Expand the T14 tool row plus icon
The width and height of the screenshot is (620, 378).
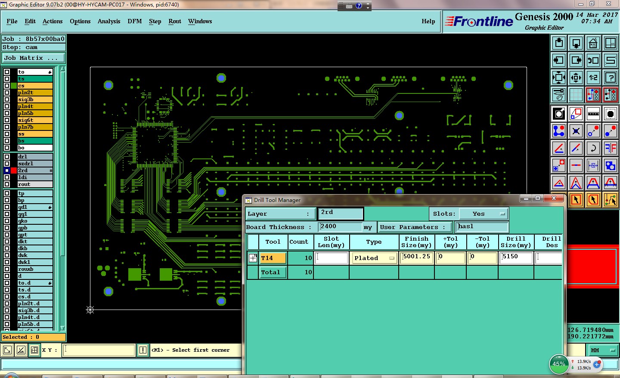click(253, 258)
